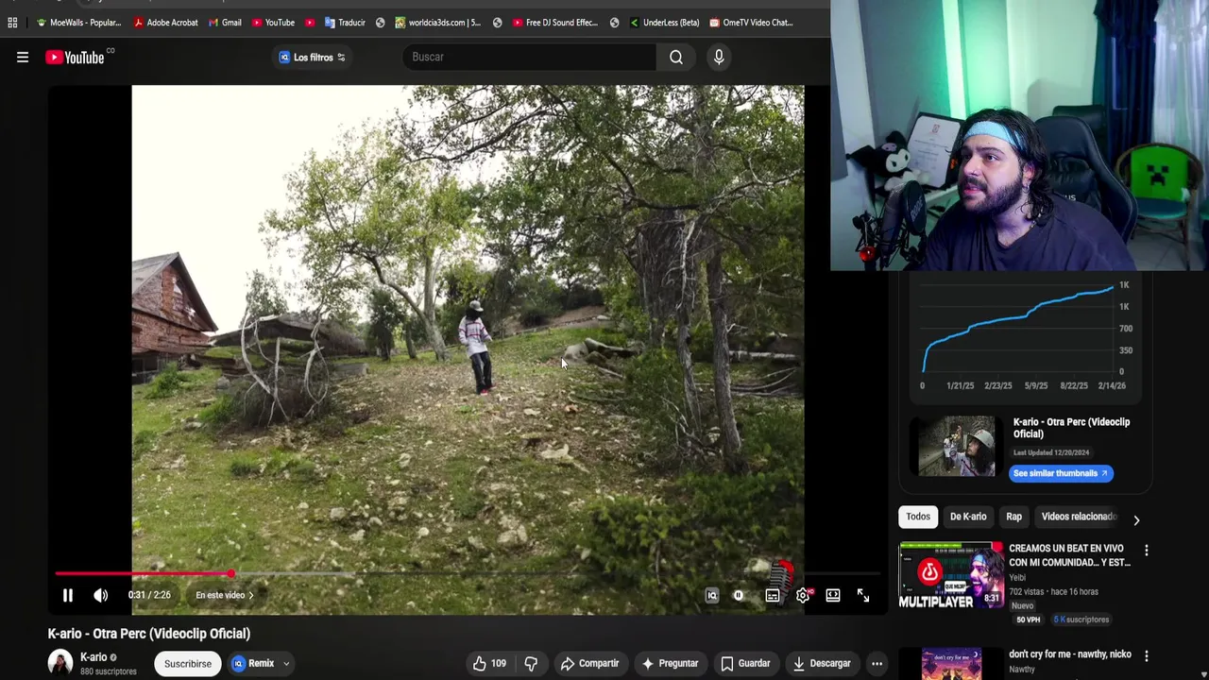
Task: Subscribe with the Suscribirse button
Action: tap(188, 663)
